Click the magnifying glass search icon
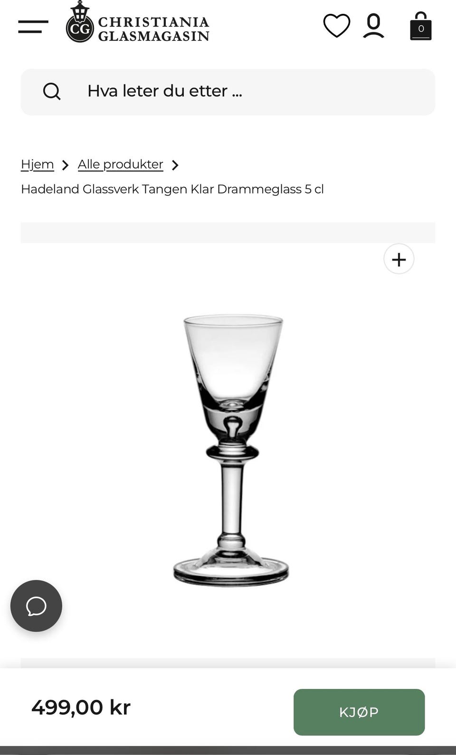 [52, 91]
